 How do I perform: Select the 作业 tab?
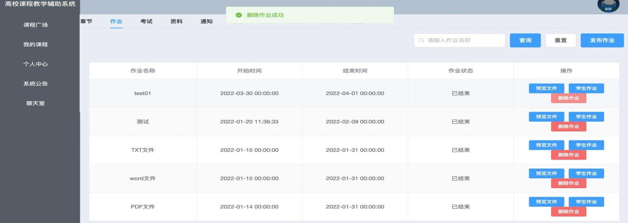pos(116,21)
